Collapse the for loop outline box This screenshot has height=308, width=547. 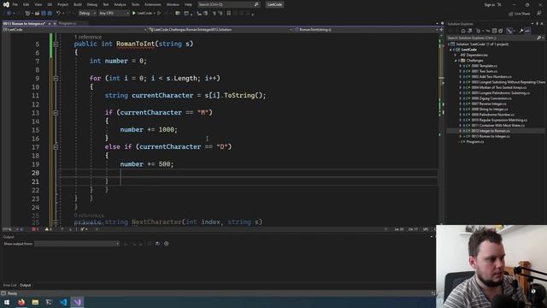[x=56, y=79]
